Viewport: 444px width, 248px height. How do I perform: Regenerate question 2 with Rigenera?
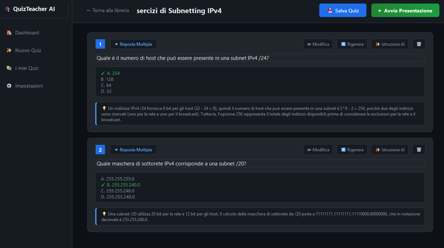coord(352,150)
